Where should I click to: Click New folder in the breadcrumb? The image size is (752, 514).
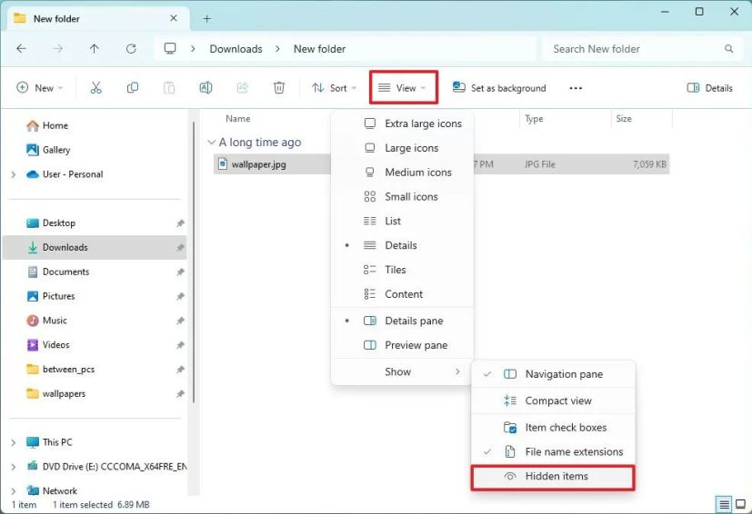319,49
